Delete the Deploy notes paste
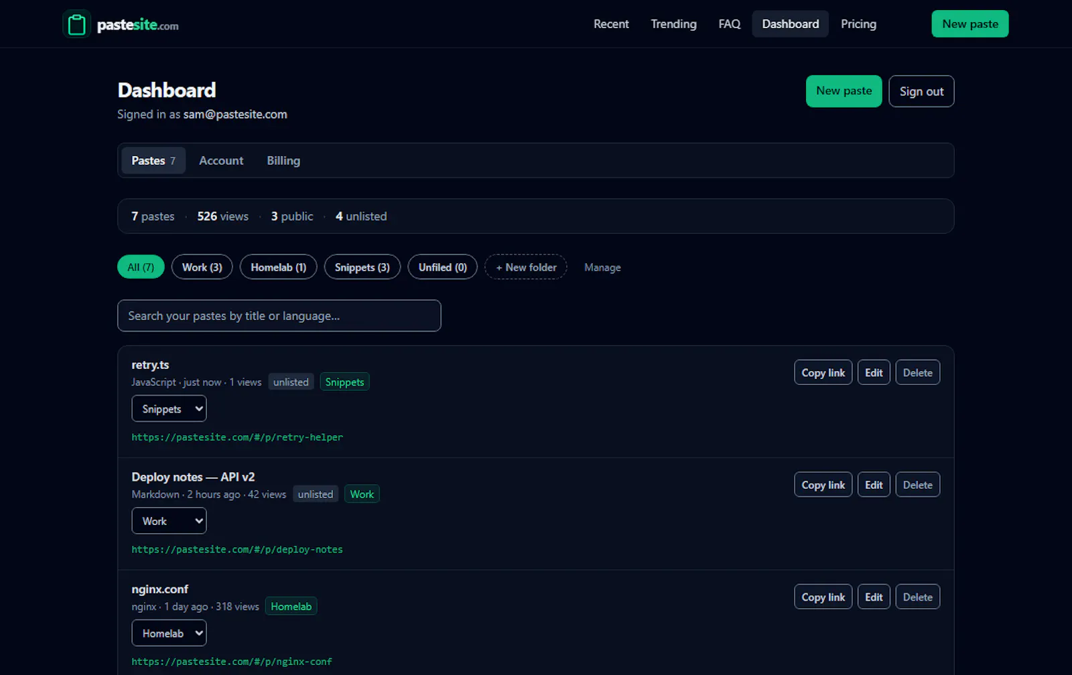Viewport: 1072px width, 675px height. tap(917, 485)
